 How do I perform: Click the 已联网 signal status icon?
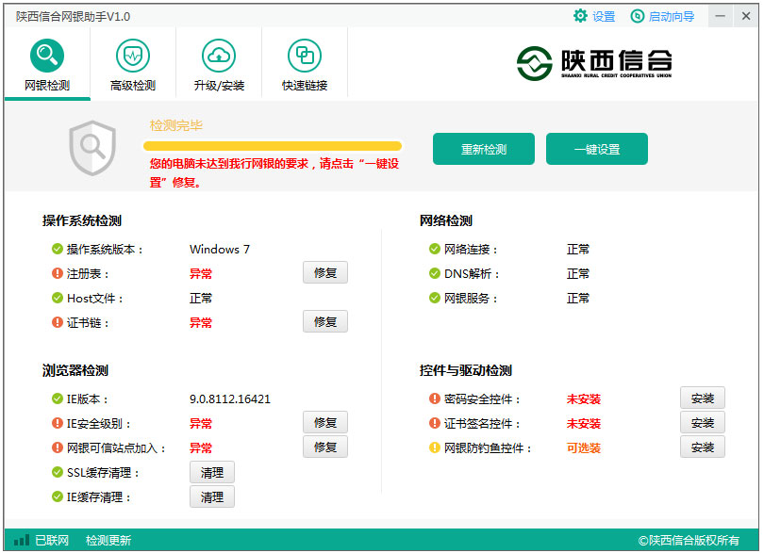pyautogui.click(x=22, y=541)
